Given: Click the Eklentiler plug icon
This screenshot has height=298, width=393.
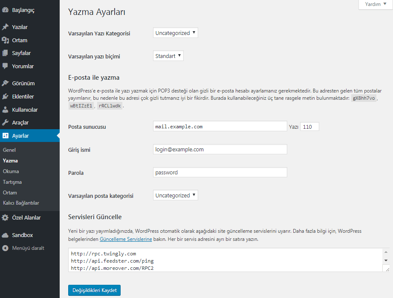Looking at the screenshot, I should coord(5,96).
